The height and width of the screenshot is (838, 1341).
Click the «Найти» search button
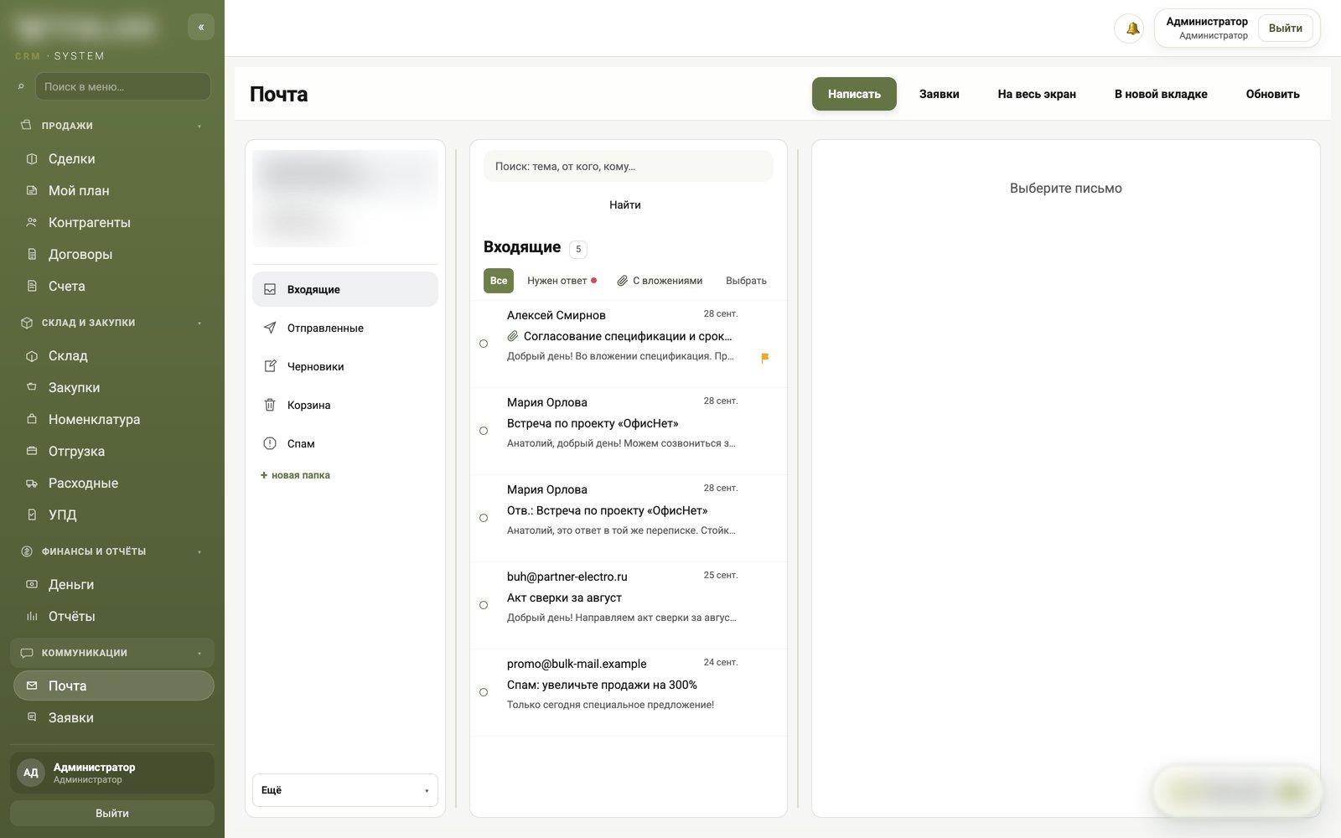pos(625,204)
